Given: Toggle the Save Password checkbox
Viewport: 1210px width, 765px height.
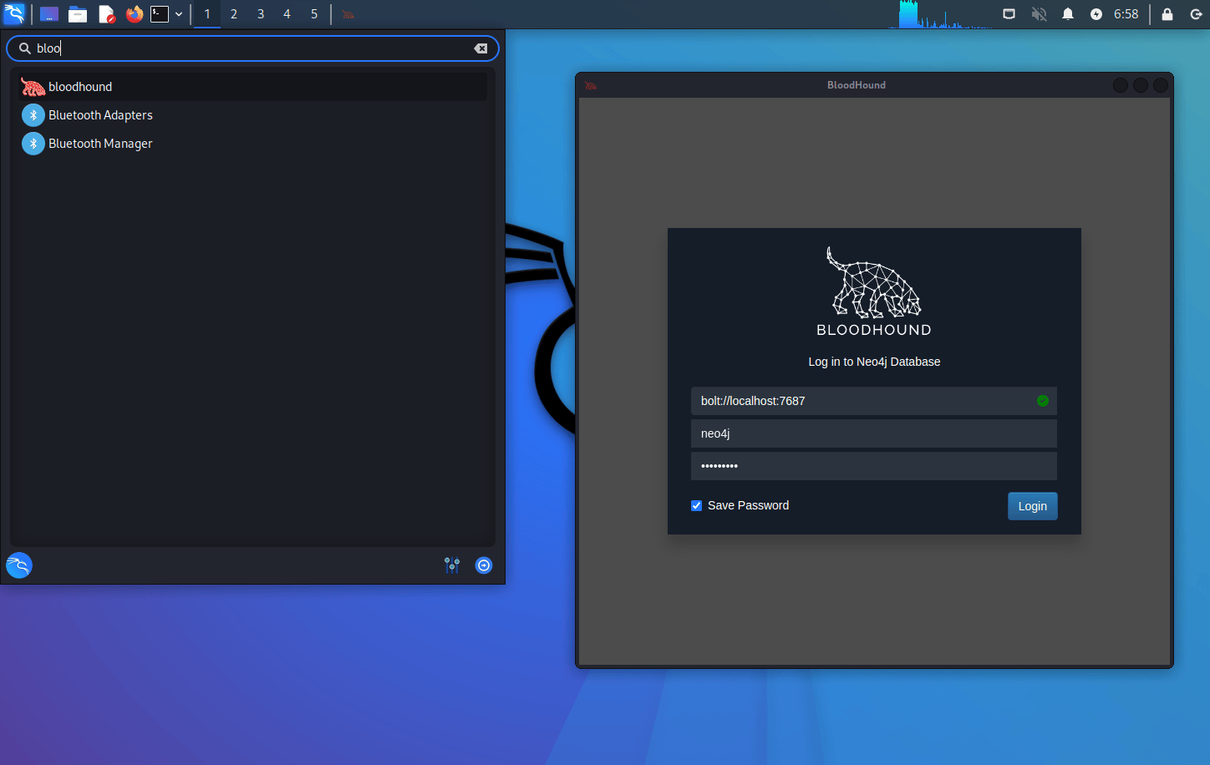Looking at the screenshot, I should [x=696, y=505].
